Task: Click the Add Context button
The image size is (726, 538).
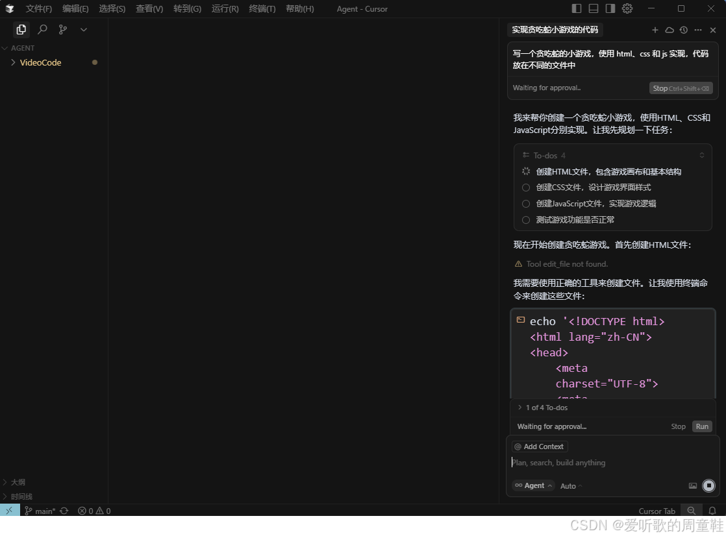Action: tap(540, 446)
